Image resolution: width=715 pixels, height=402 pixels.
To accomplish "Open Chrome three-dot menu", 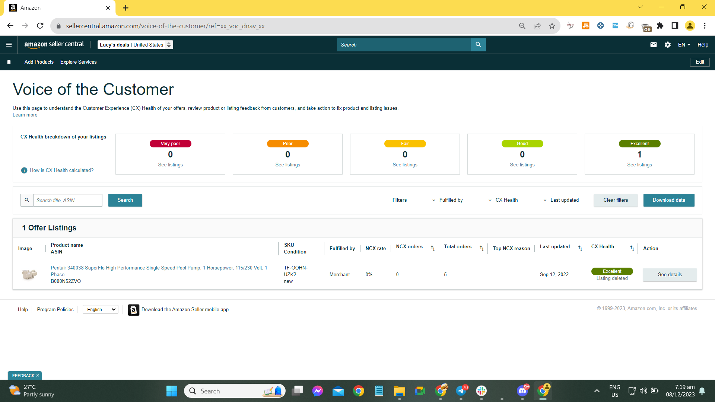I will click(x=705, y=26).
